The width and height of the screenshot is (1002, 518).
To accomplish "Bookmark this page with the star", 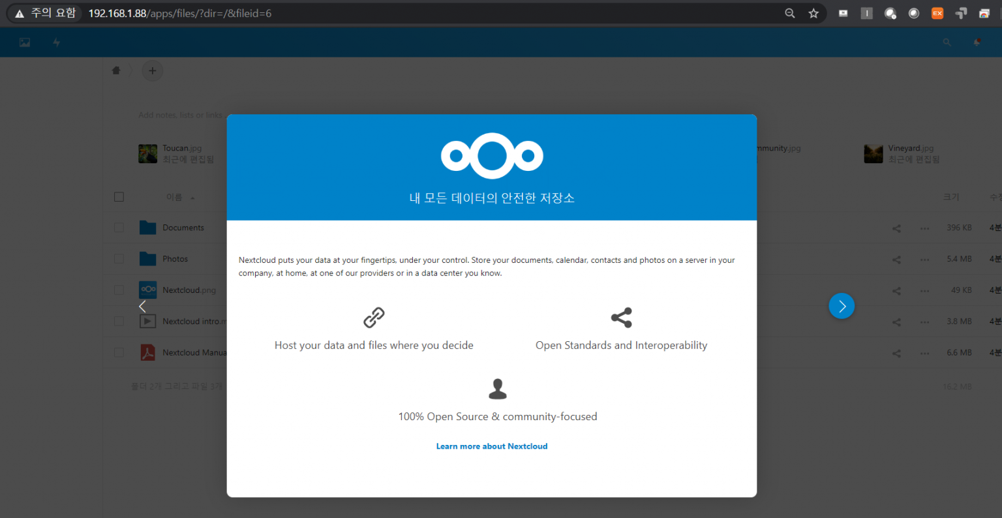I will pos(813,13).
